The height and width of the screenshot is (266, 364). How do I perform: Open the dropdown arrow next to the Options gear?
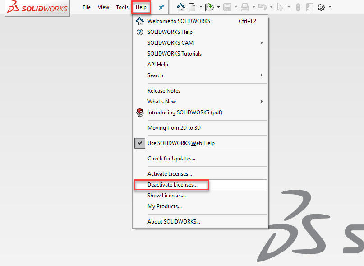tap(330, 8)
